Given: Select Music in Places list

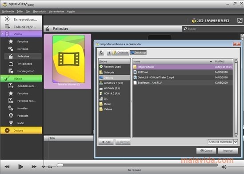Looking at the screenshot, I should pyautogui.click(x=114, y=104).
